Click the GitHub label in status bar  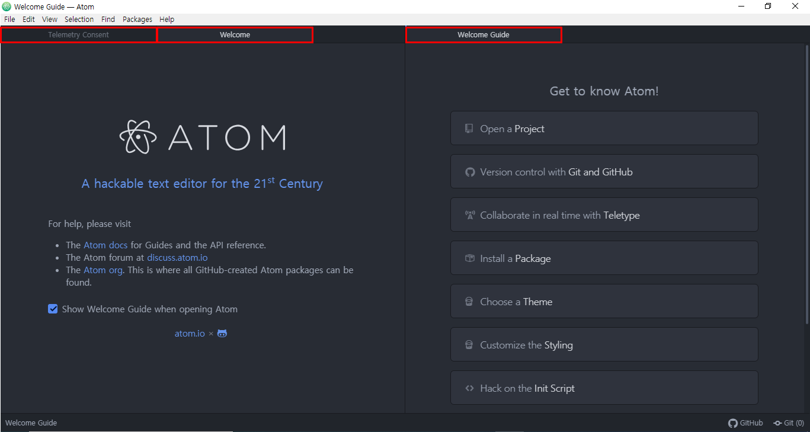coord(751,423)
